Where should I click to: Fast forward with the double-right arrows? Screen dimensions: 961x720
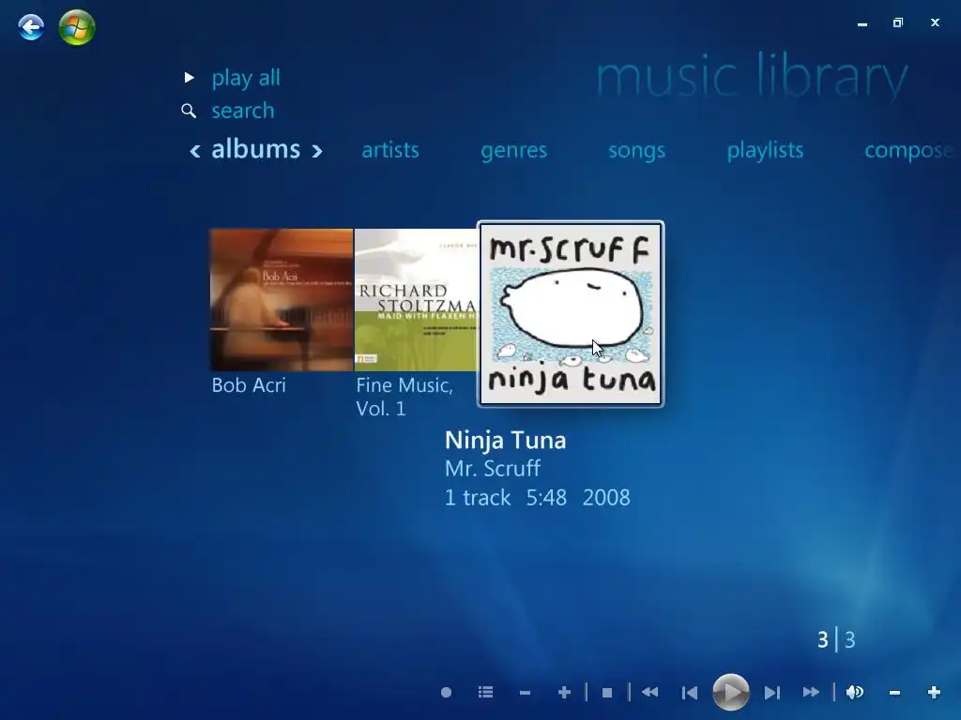811,693
